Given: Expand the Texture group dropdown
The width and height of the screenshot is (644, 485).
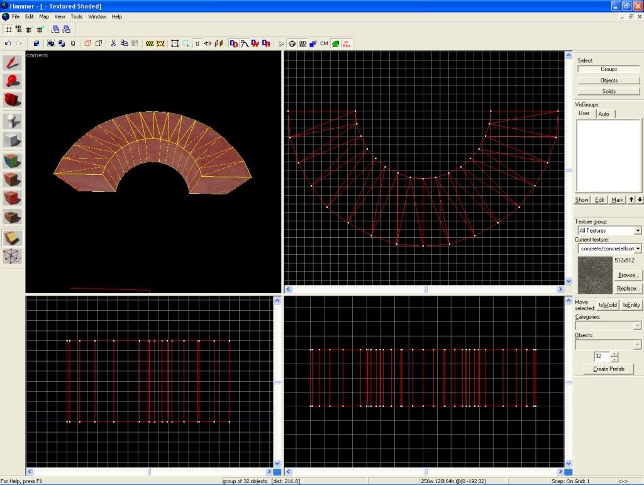Looking at the screenshot, I should click(638, 231).
